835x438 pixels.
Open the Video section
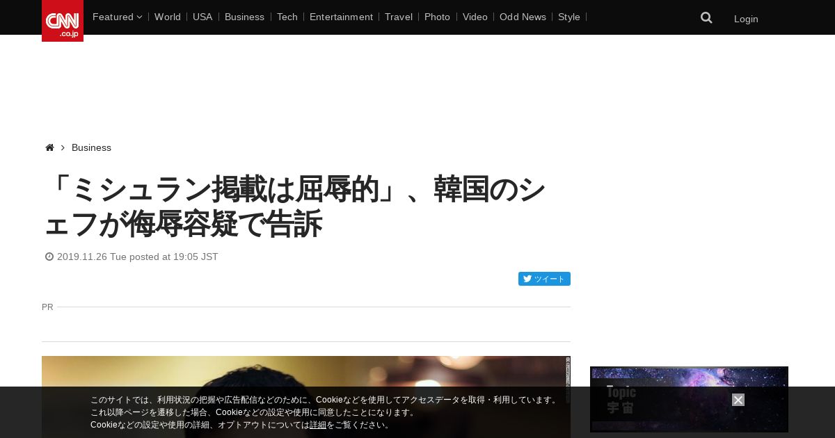[475, 17]
